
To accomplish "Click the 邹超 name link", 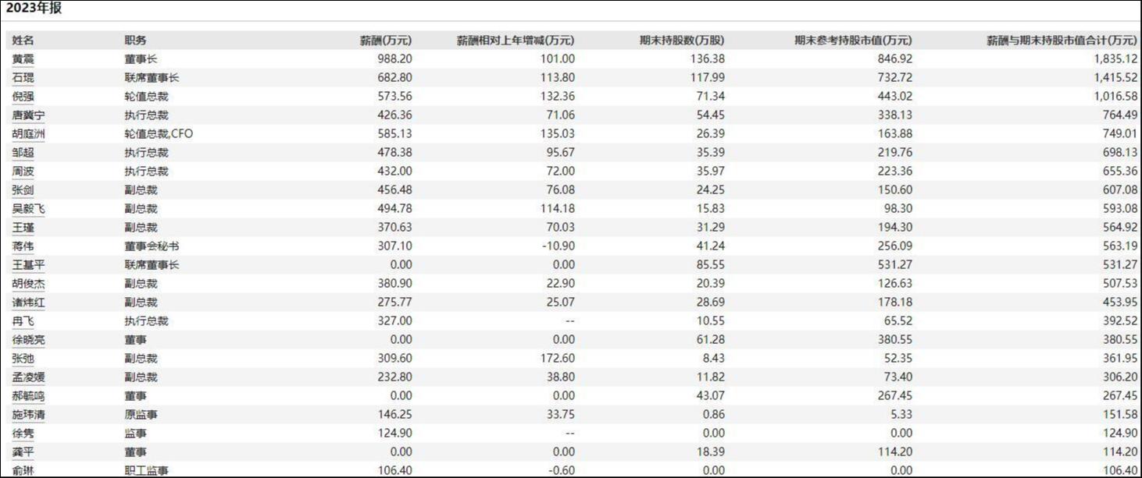I will (x=23, y=153).
